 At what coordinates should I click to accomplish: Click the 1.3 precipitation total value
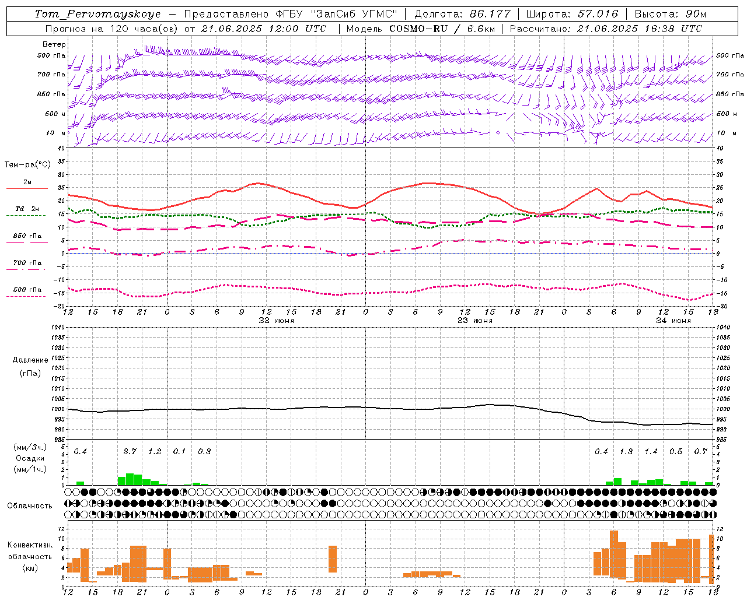pos(626,452)
